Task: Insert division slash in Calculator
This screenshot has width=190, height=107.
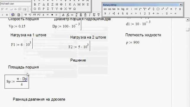Action: coord(110,13)
